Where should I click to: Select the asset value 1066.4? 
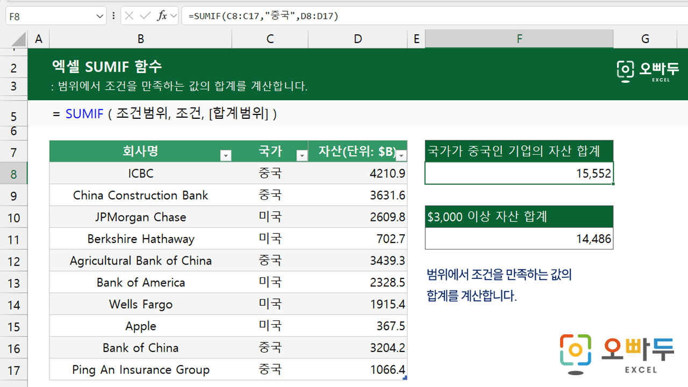358,370
